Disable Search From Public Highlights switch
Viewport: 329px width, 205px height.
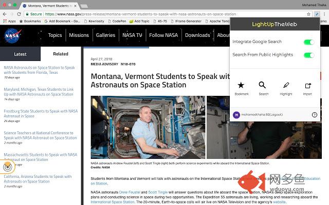(x=309, y=55)
